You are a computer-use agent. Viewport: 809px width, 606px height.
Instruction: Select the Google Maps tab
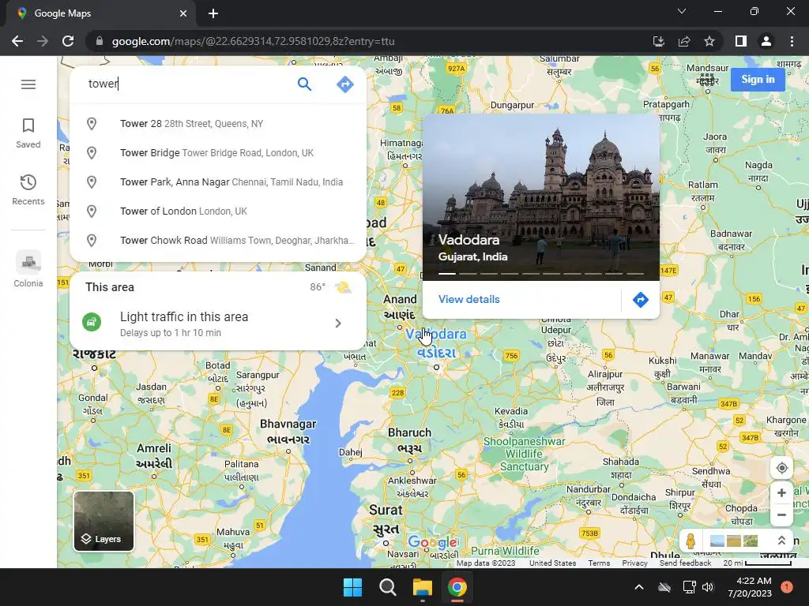click(x=100, y=13)
